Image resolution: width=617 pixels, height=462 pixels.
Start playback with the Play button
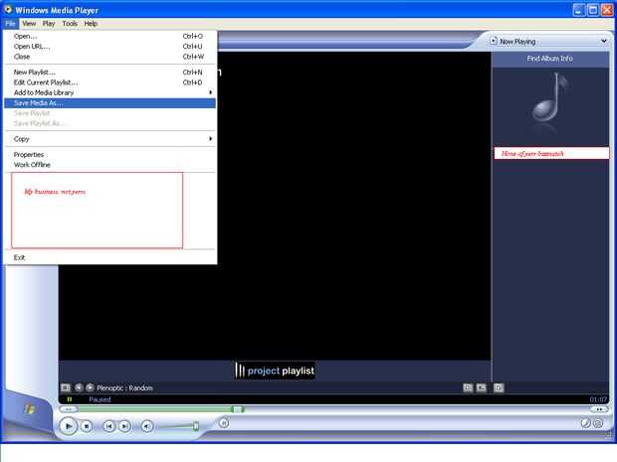pos(69,426)
